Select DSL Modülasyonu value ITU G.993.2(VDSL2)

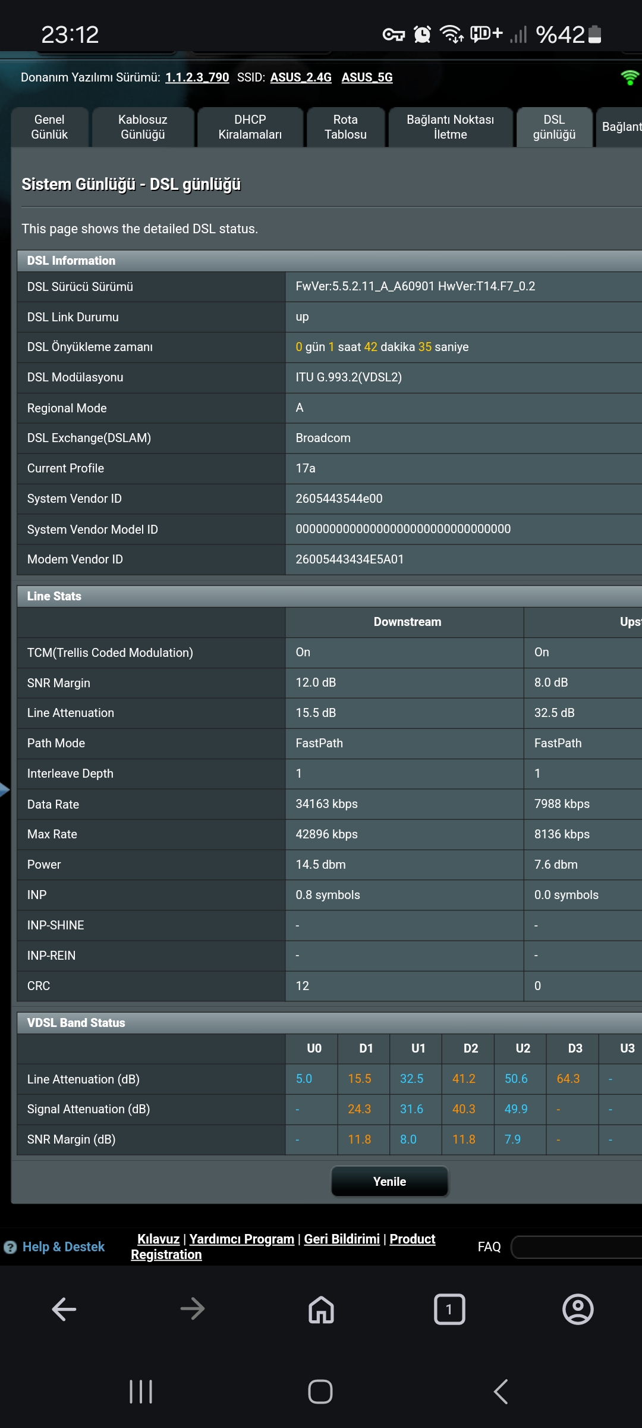(348, 377)
